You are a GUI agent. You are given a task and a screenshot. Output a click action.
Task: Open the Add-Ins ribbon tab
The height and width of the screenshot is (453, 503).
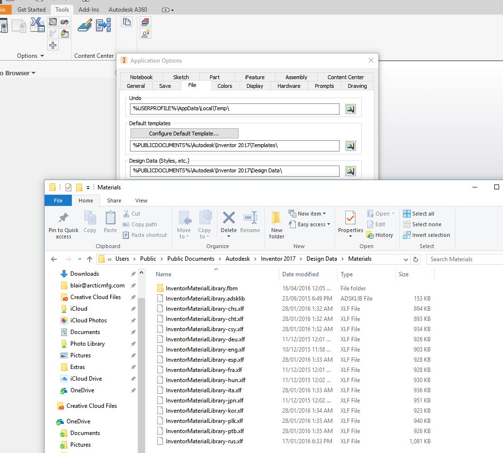click(89, 10)
